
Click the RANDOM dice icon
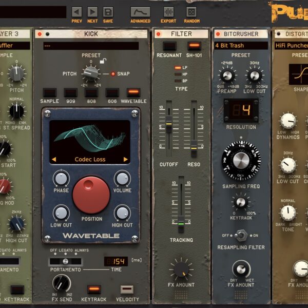pos(191,12)
